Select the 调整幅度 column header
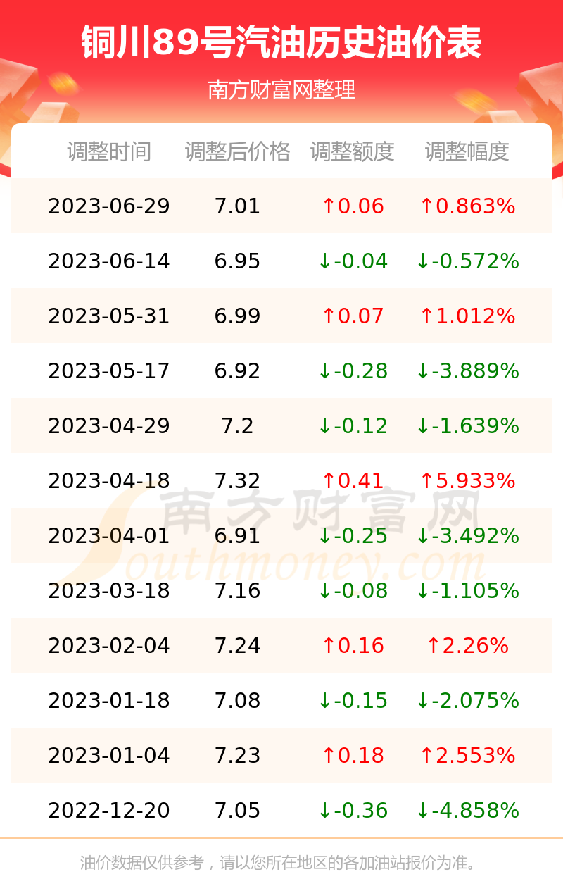 (467, 151)
